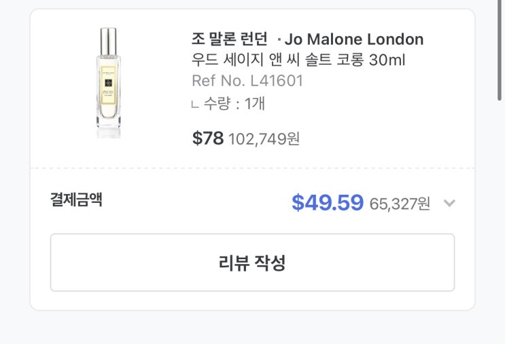The height and width of the screenshot is (344, 505).
Task: Click the $78 original price
Action: click(208, 138)
